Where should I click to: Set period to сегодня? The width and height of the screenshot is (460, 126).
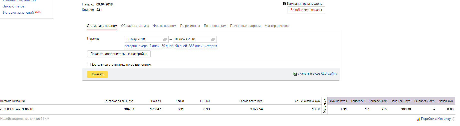click(x=131, y=46)
